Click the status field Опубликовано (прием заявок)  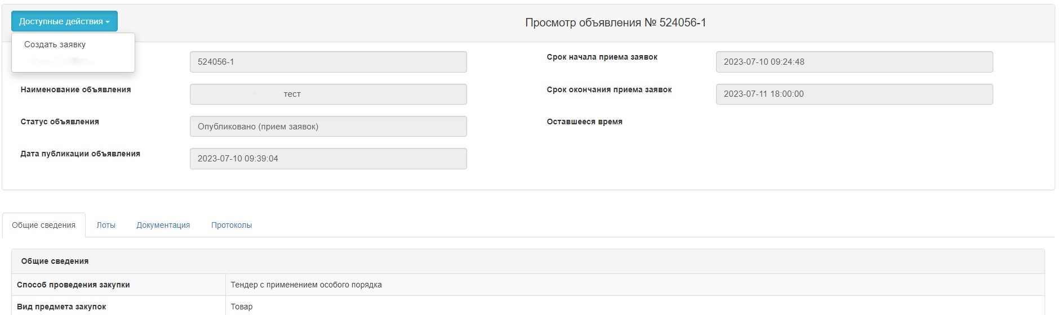328,127
